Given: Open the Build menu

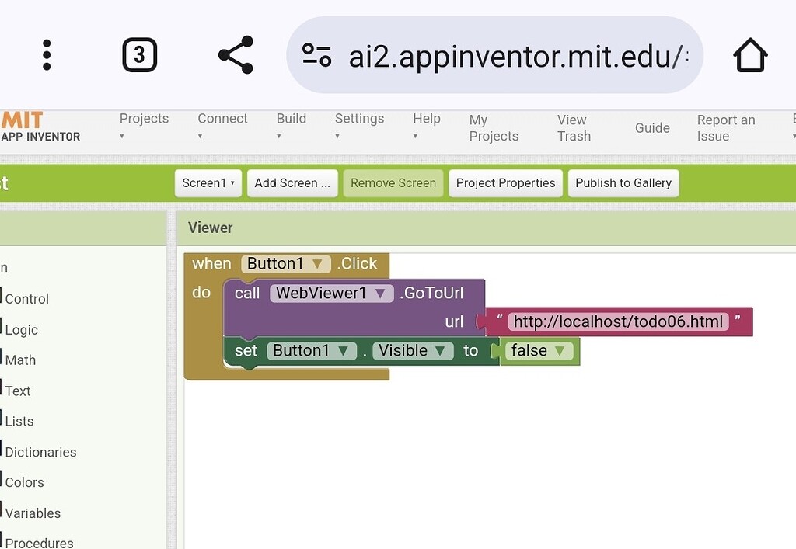Looking at the screenshot, I should coord(291,124).
